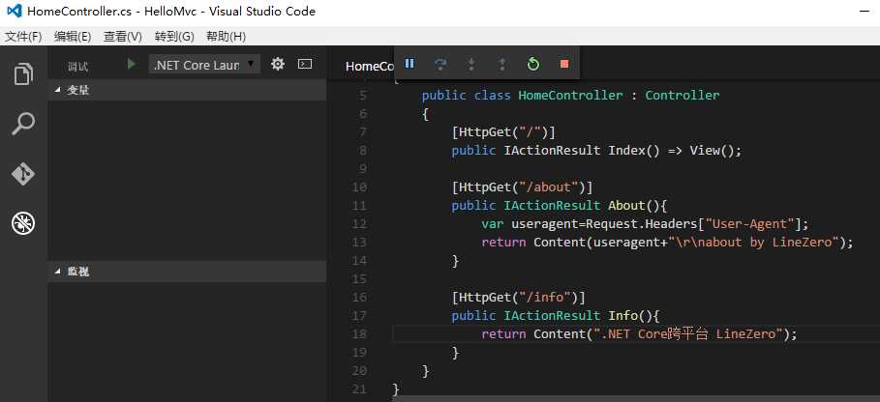Click the Step Over debug button

point(441,64)
